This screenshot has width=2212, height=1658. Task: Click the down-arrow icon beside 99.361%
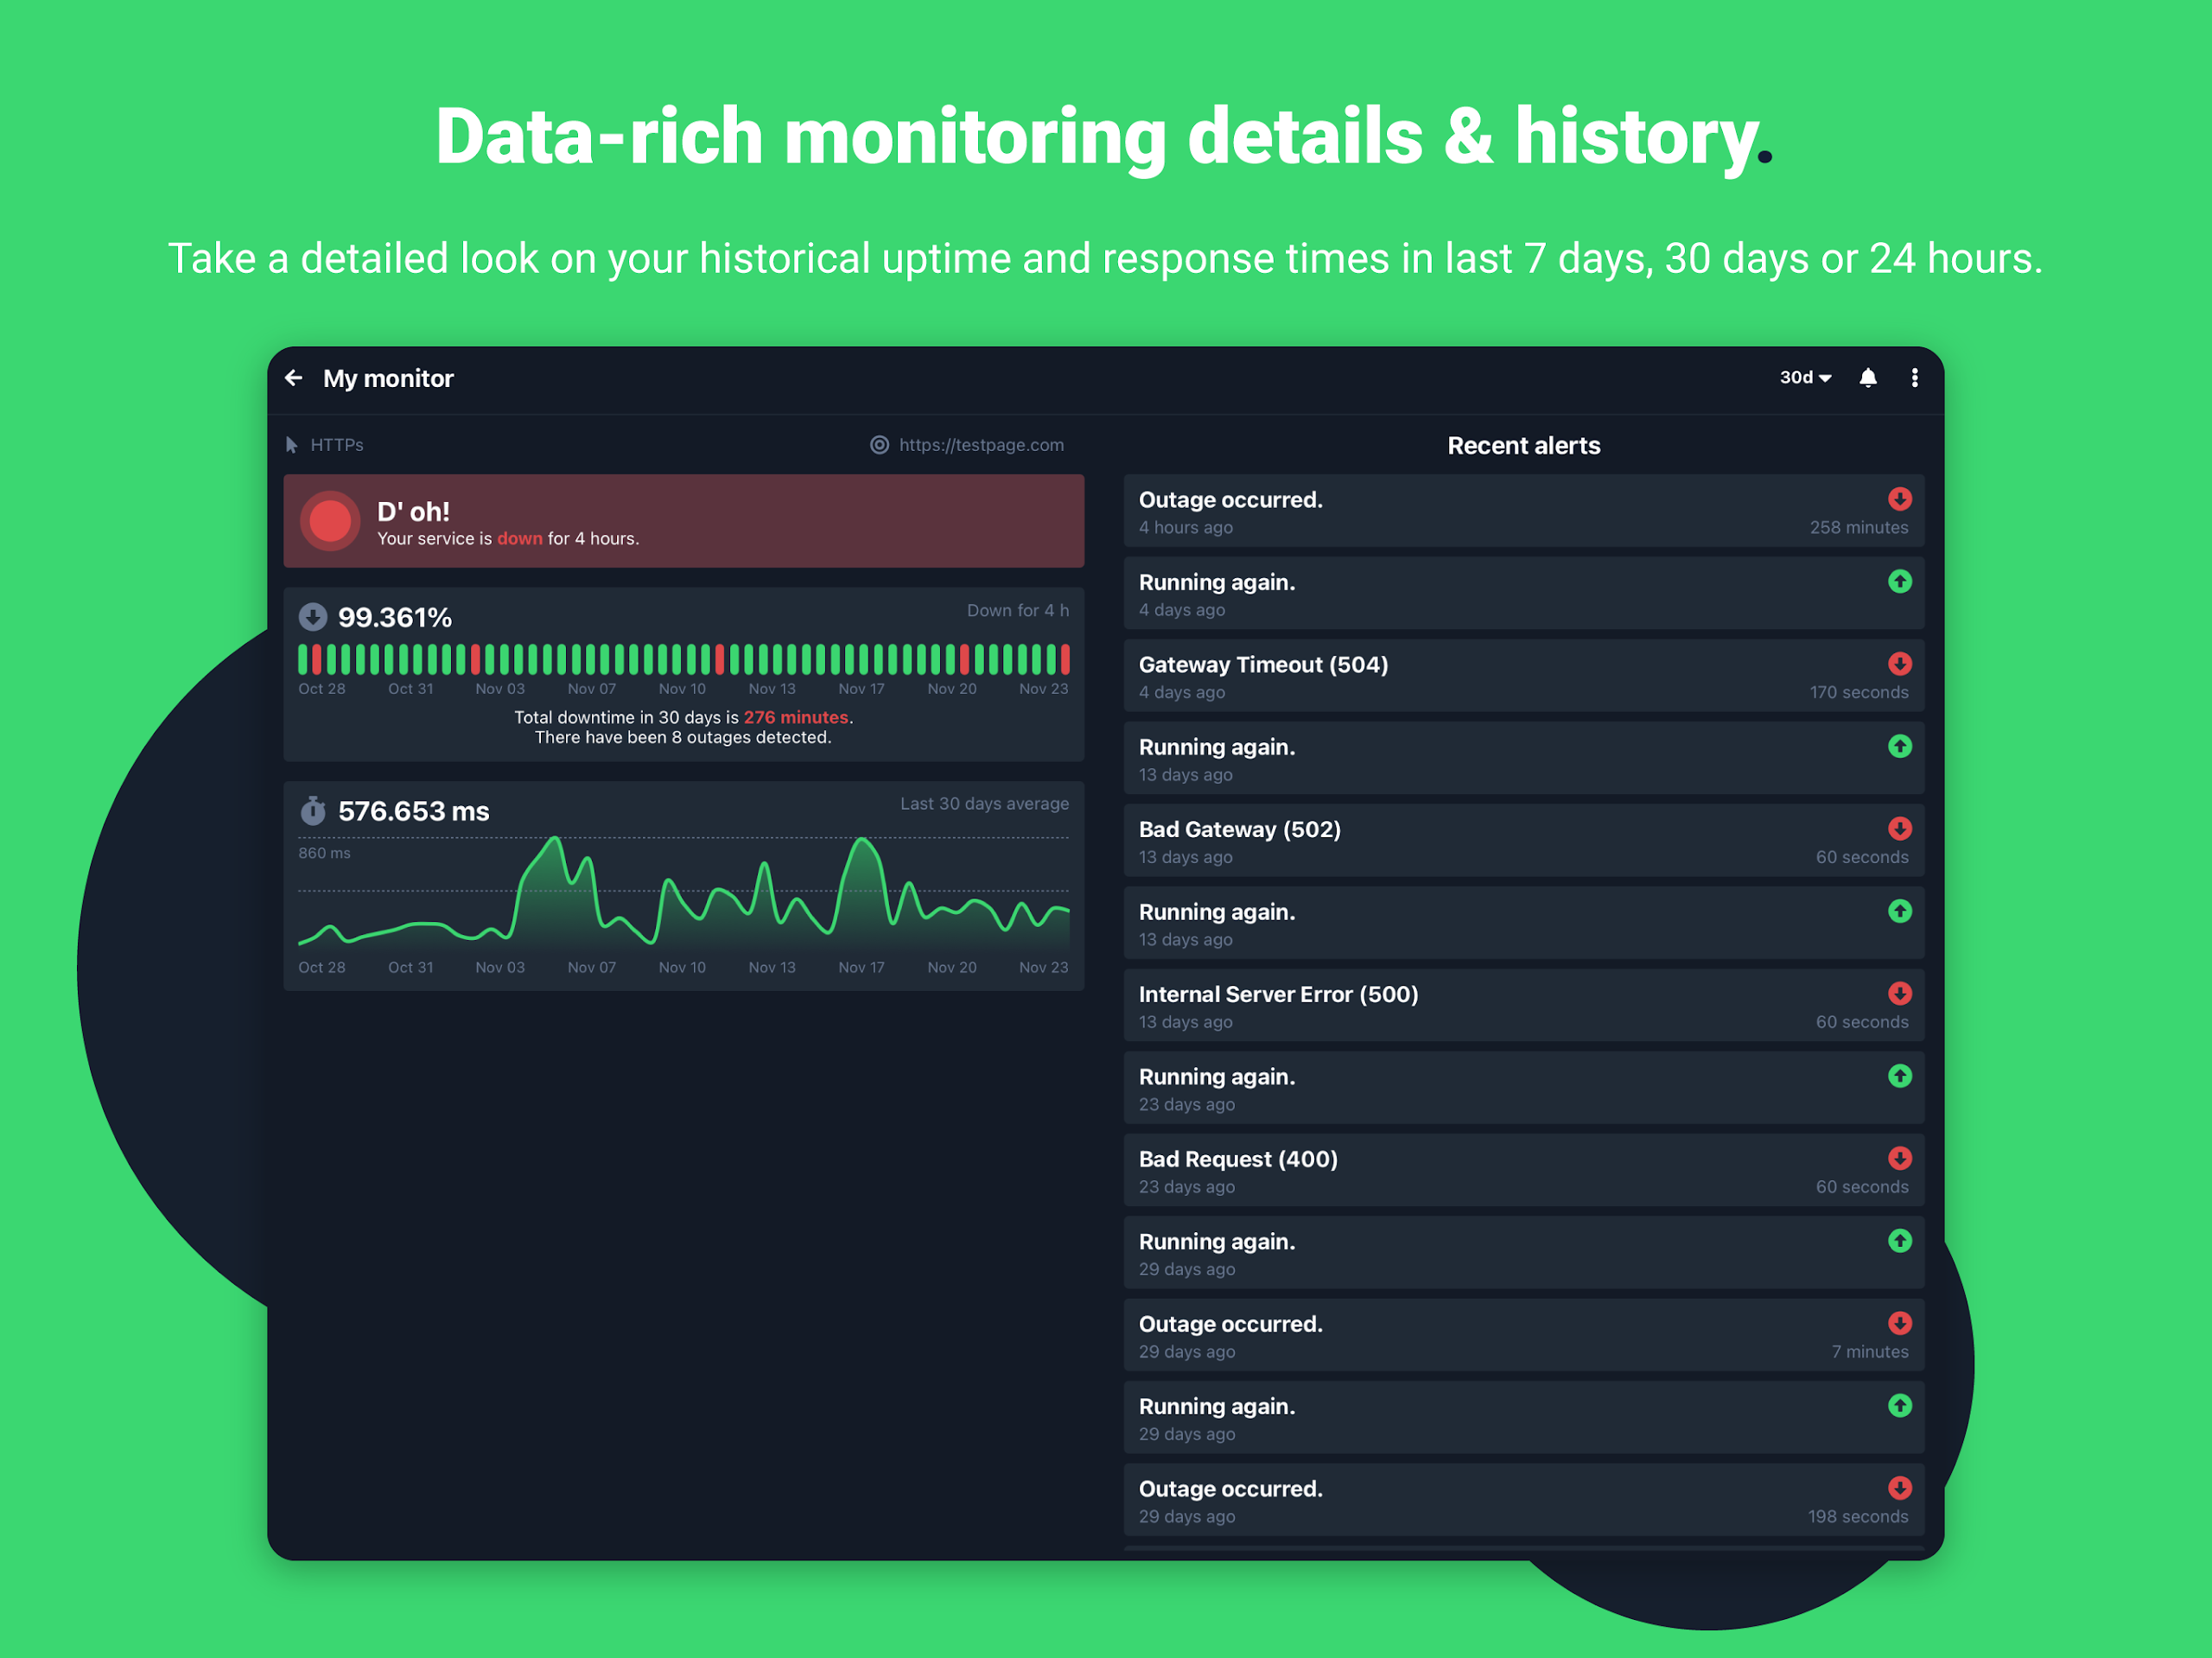313,617
